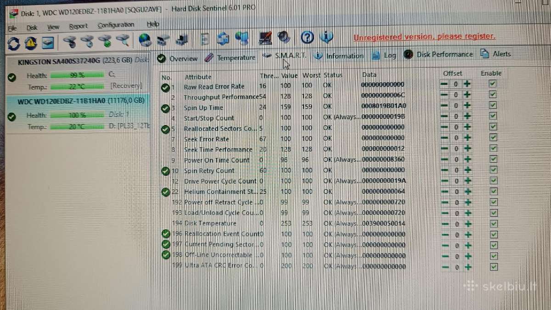Sort by the Attribute column header

click(198, 77)
